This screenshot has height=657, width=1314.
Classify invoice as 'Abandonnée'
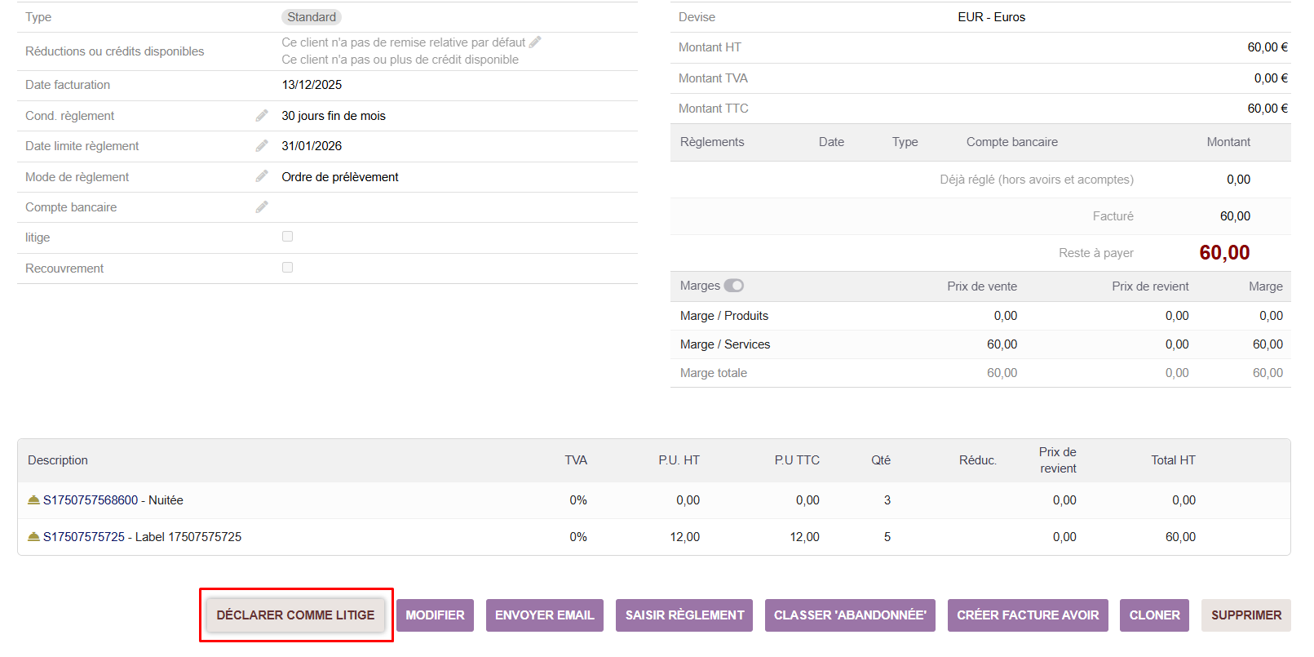click(850, 615)
